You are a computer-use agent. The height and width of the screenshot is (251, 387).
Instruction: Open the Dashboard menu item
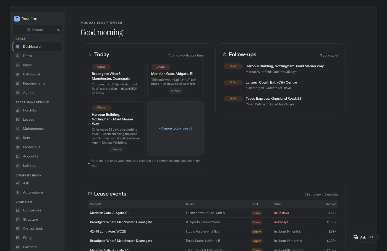click(38, 47)
